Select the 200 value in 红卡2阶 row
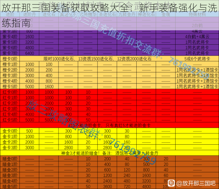This screenshot has height=189, width=219. click(69, 103)
